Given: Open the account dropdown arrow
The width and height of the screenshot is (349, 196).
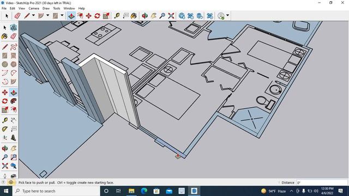Looking at the screenshot, I should (x=227, y=16).
